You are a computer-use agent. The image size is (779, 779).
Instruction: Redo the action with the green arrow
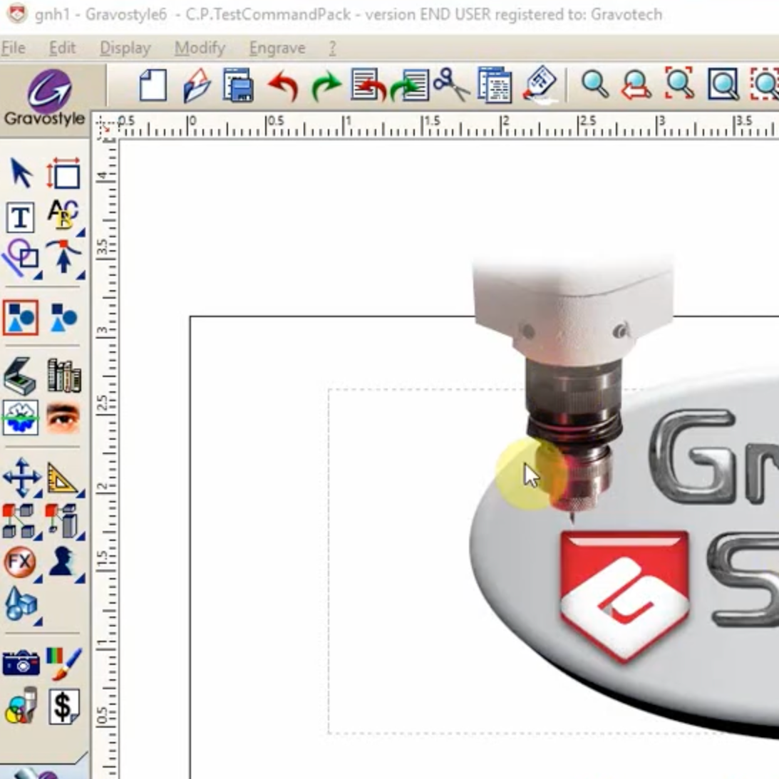pyautogui.click(x=326, y=86)
